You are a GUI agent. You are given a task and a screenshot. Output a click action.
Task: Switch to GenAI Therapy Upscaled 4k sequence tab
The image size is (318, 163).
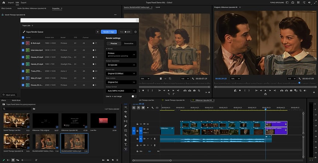(x=175, y=100)
